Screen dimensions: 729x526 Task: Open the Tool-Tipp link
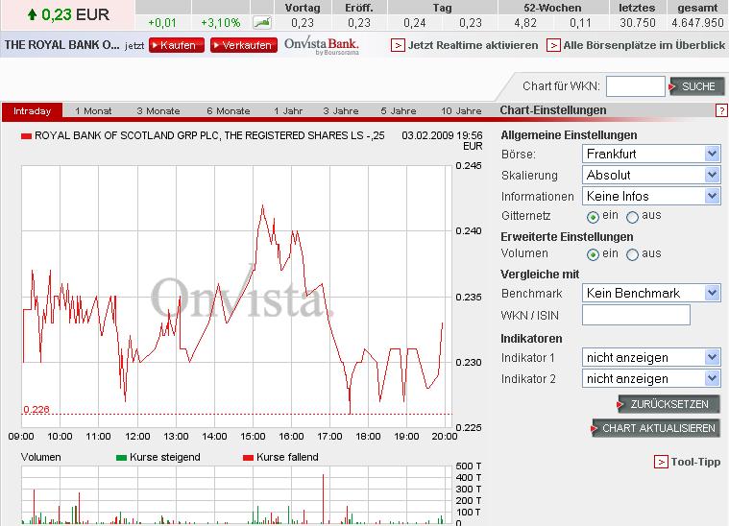(x=695, y=462)
